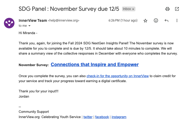
Task: Click the InnerView Team sender name
Action: pos(33,20)
